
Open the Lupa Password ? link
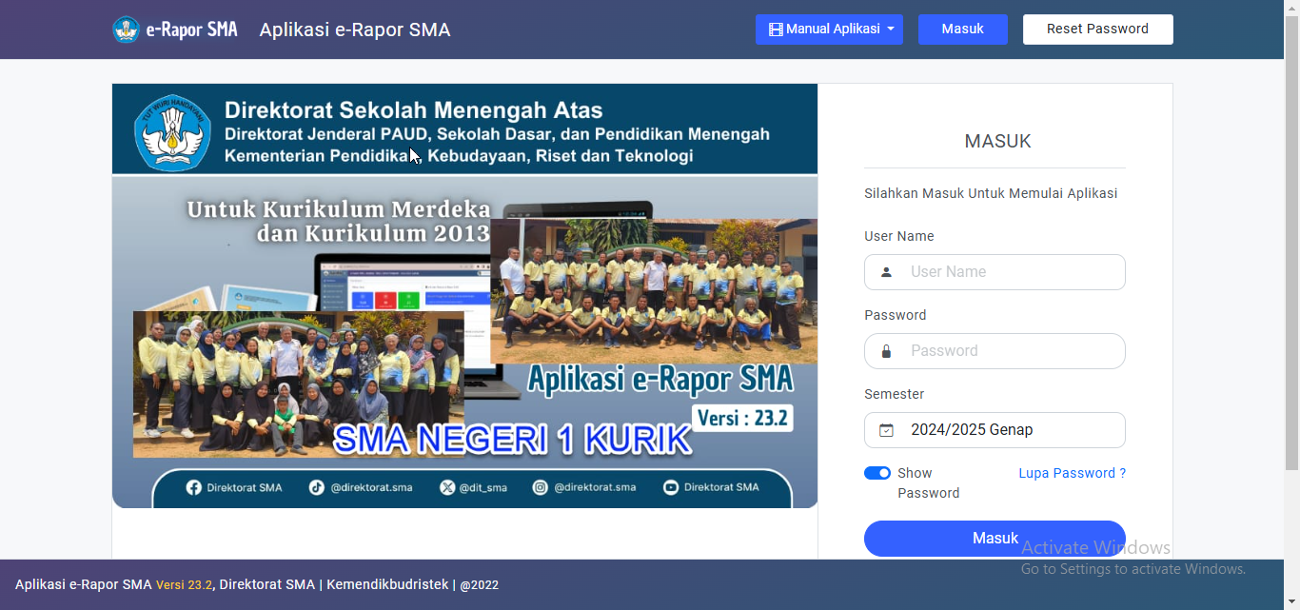1072,473
